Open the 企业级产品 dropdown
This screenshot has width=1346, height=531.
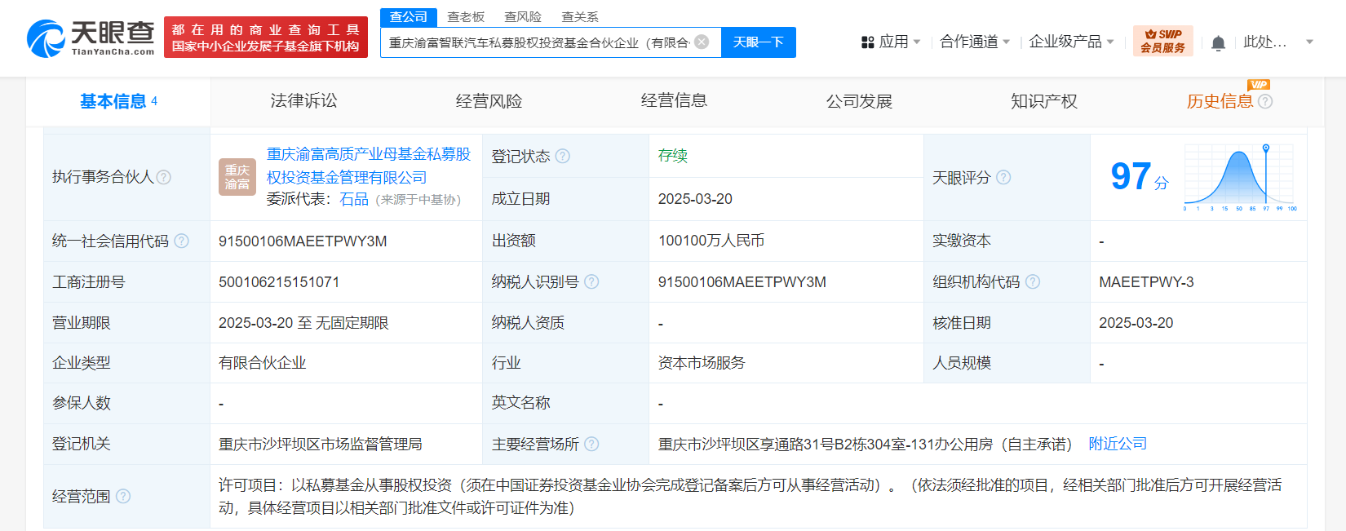[x=1070, y=42]
